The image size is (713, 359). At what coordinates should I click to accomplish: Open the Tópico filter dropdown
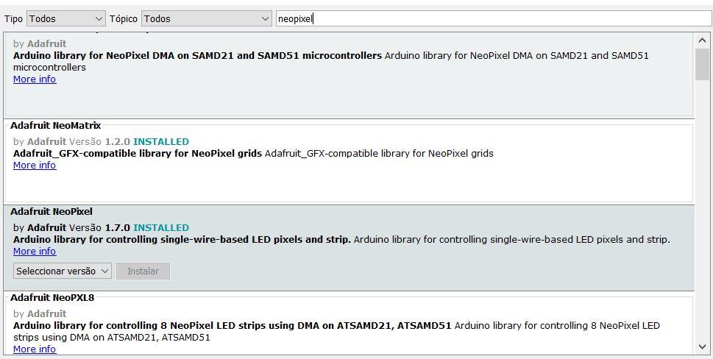point(207,19)
